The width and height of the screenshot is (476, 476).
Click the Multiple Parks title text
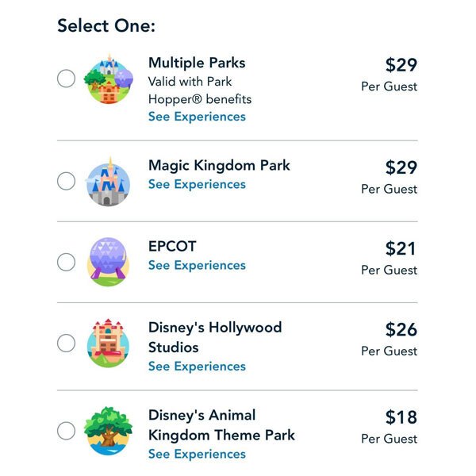coord(197,63)
